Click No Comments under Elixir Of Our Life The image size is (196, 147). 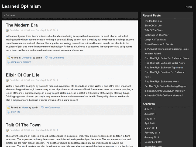pyautogui.click(x=52, y=108)
